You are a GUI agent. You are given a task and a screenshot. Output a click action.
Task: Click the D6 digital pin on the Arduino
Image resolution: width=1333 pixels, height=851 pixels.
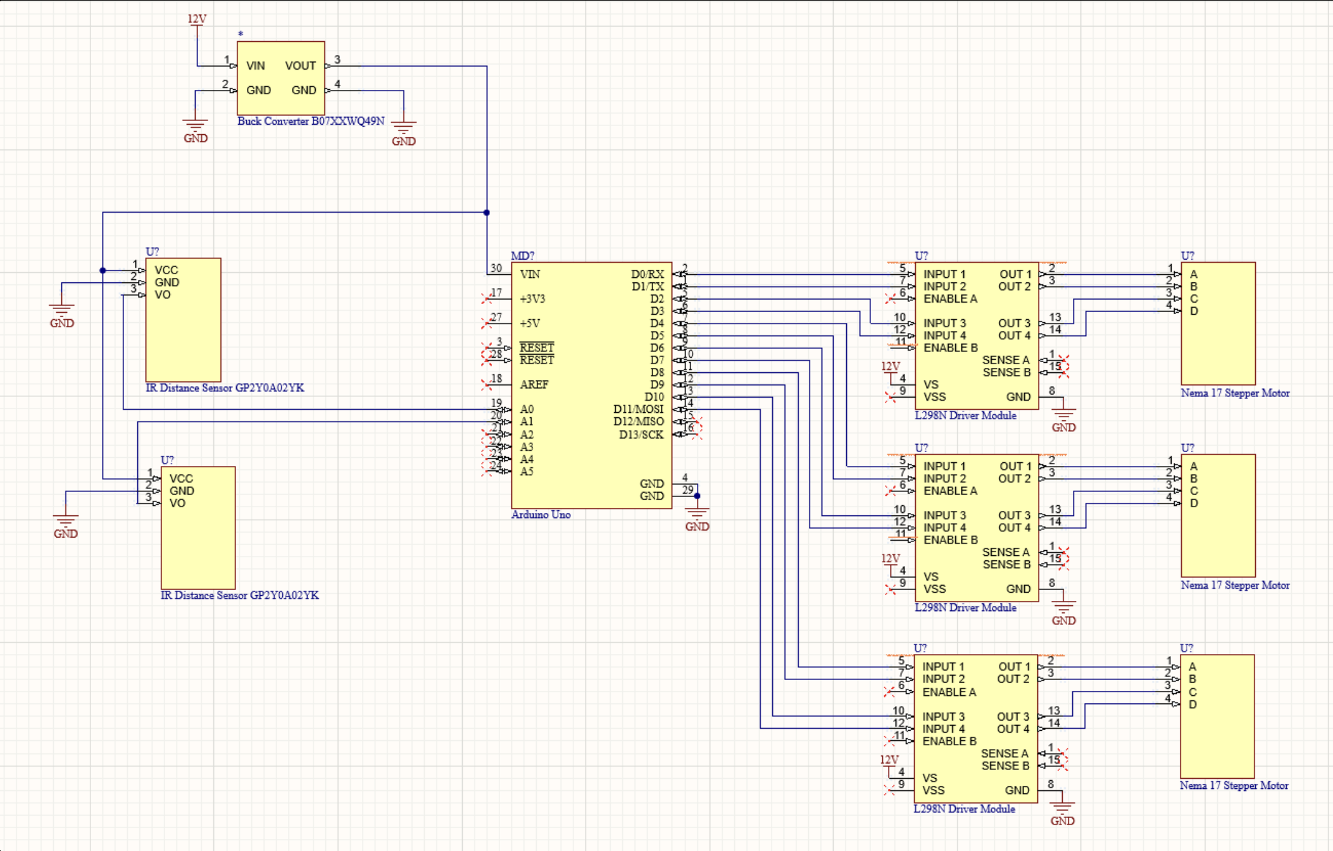point(657,348)
